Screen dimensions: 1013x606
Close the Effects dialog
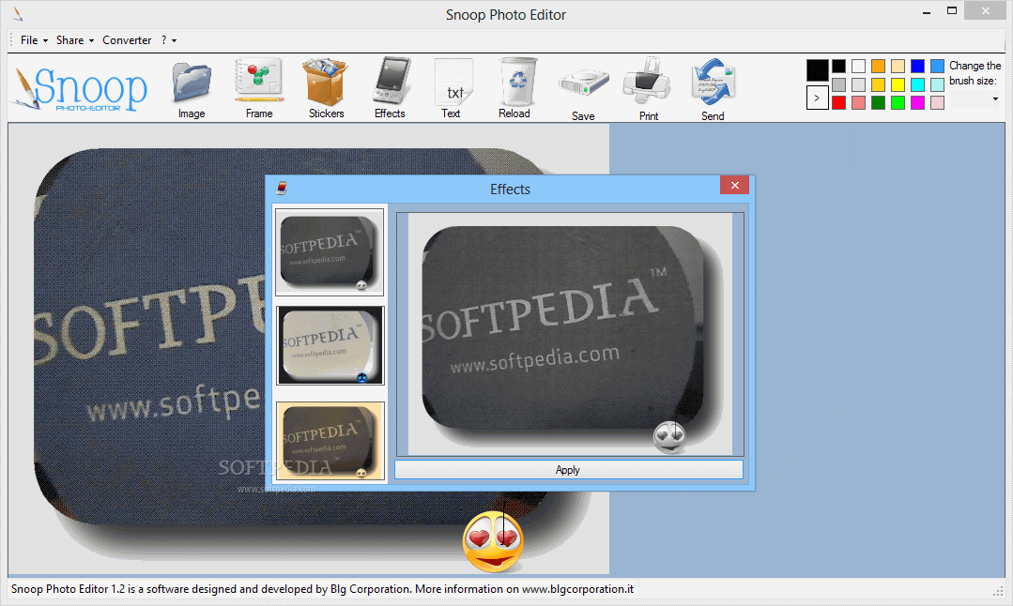[734, 185]
